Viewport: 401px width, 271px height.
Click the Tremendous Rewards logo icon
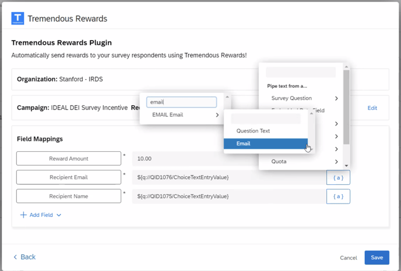pyautogui.click(x=17, y=19)
